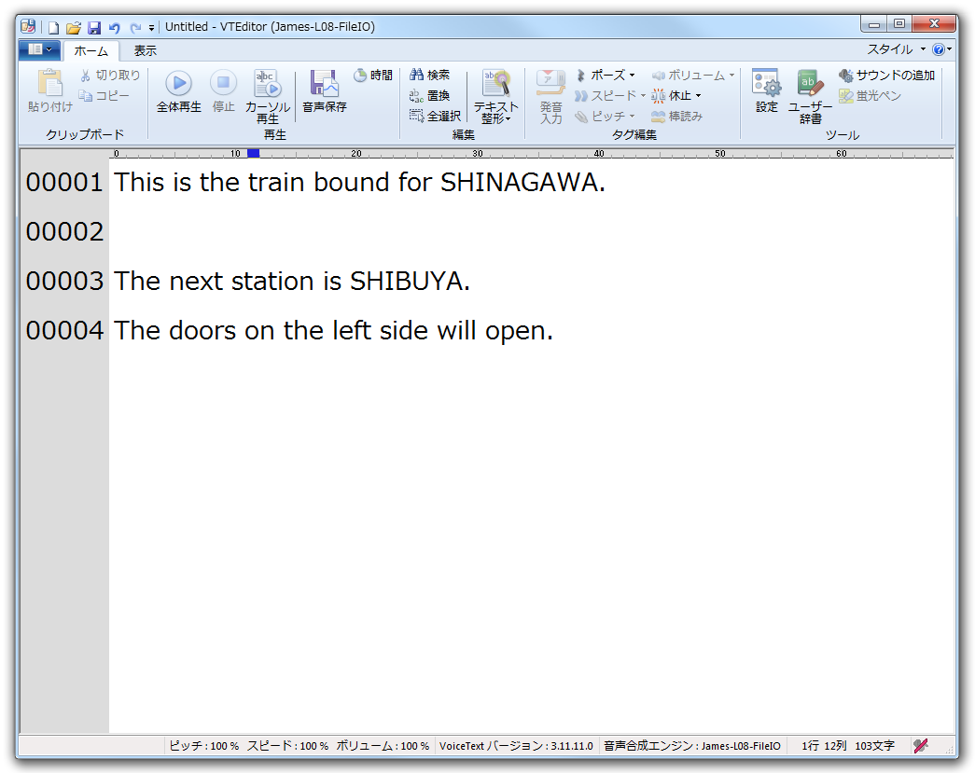The height and width of the screenshot is (773, 975).
Task: Open 検索 search with the binoculars icon
Action: [429, 76]
